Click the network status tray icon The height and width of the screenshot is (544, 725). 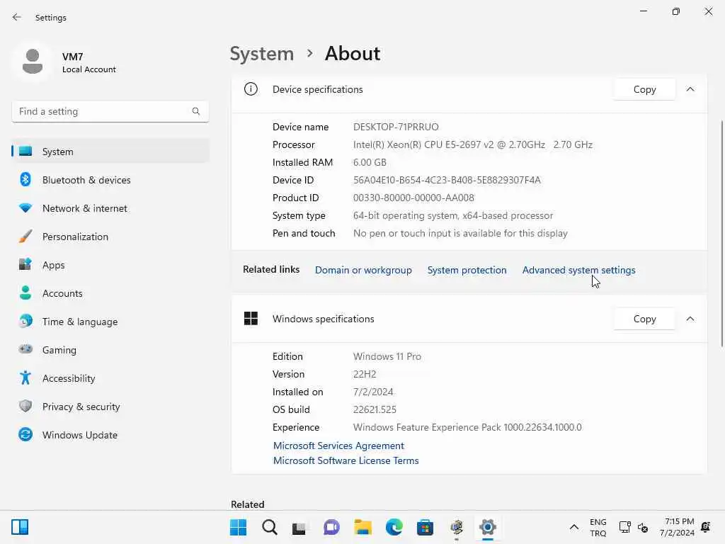(x=624, y=527)
